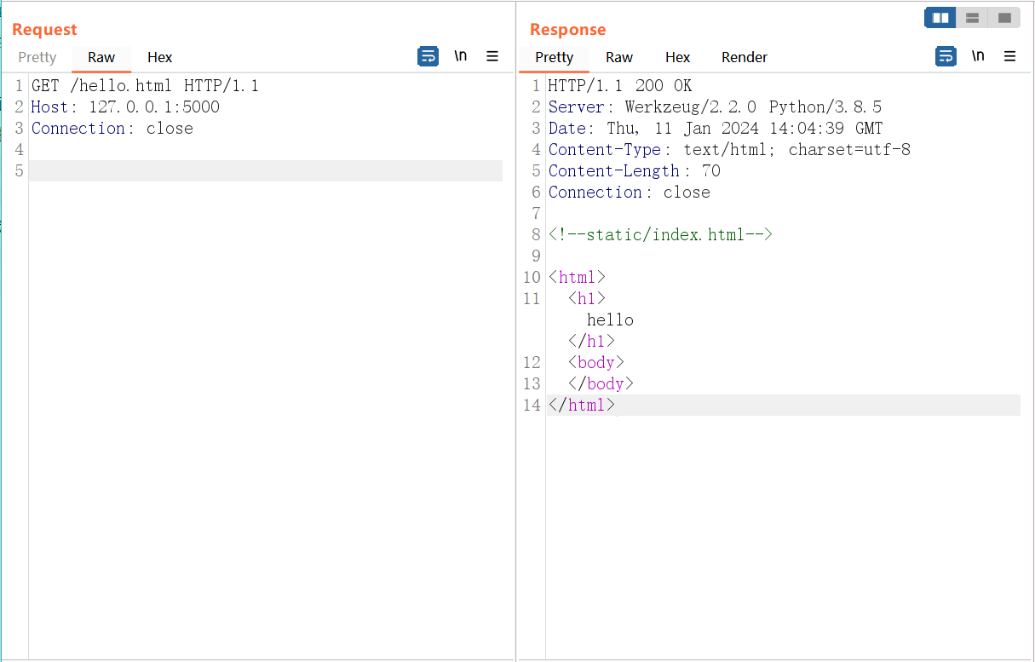Select the Request Raw tab
The image size is (1035, 662).
(x=101, y=57)
